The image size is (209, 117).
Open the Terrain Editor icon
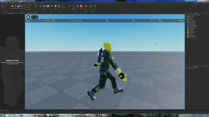click(x=36, y=6)
